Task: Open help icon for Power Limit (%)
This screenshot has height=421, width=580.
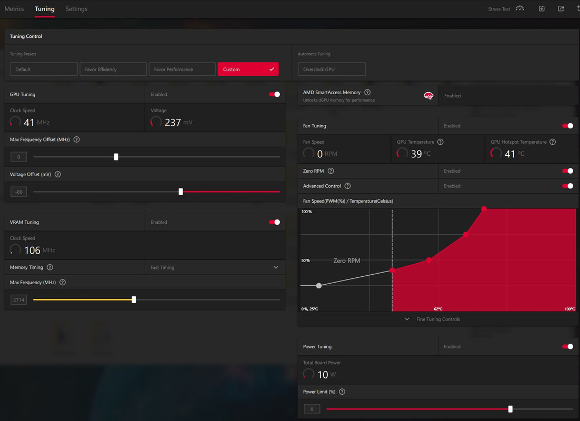Action: pyautogui.click(x=342, y=392)
